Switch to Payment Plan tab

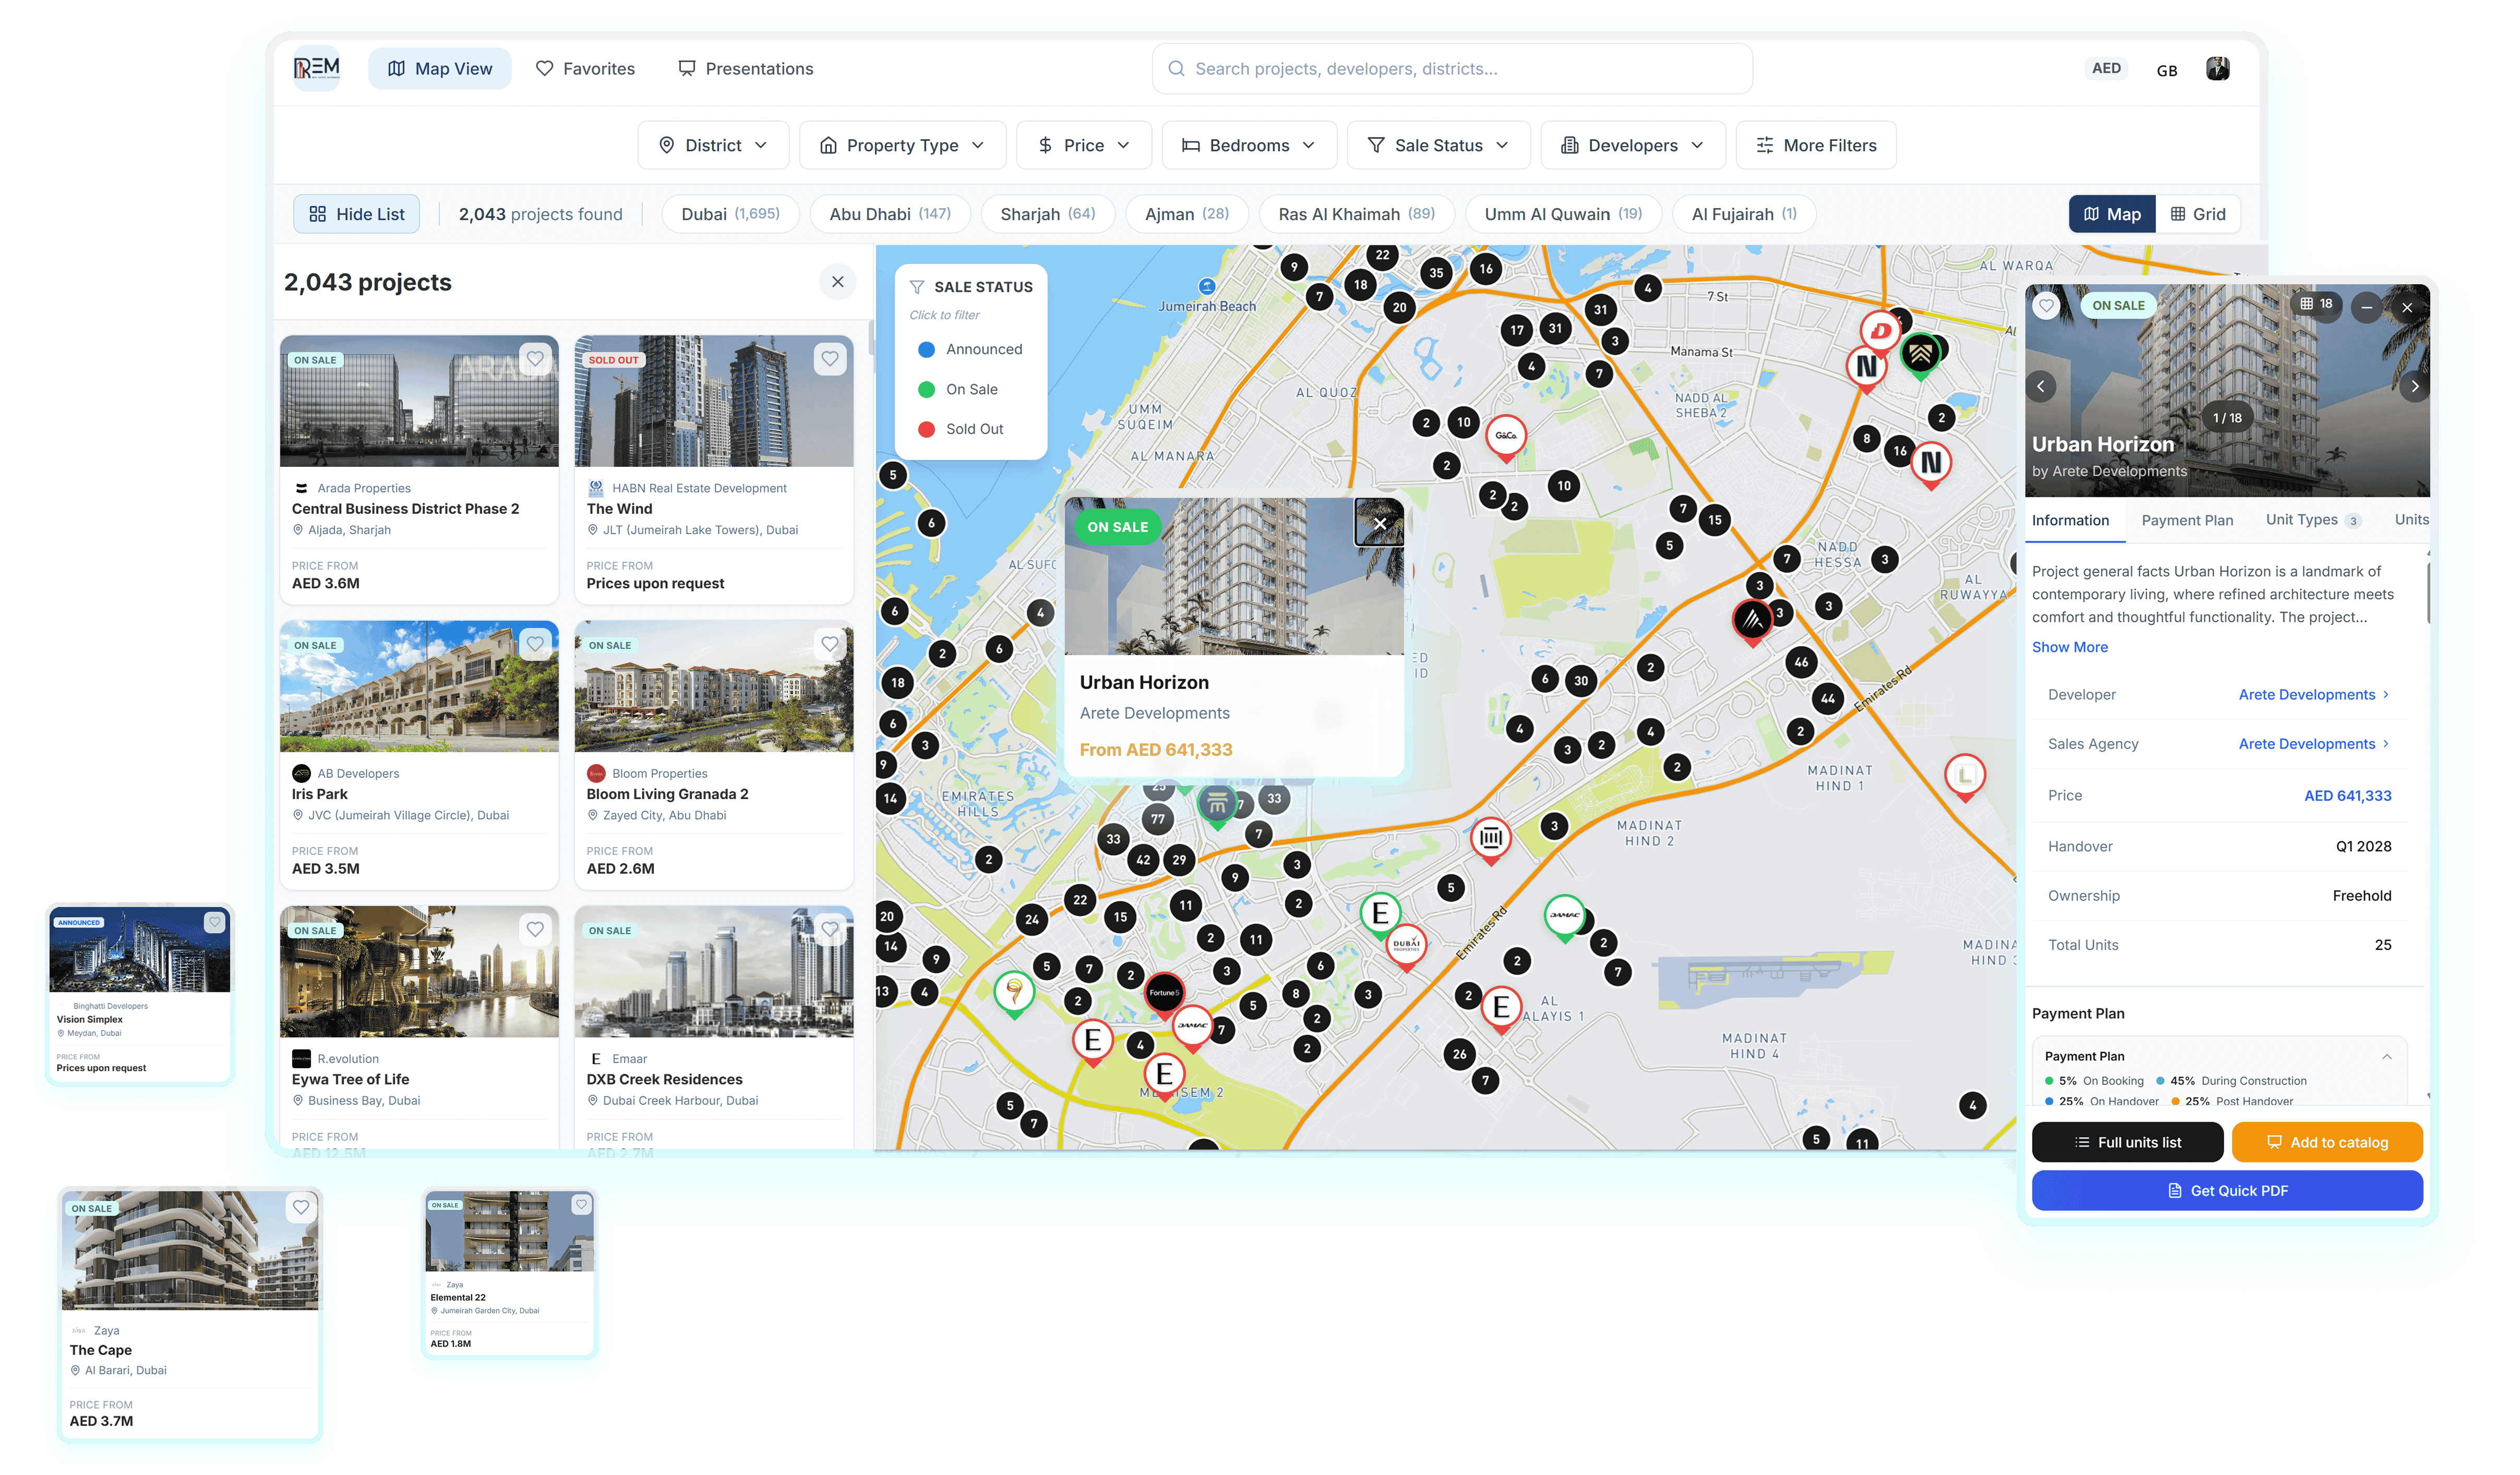tap(2186, 520)
